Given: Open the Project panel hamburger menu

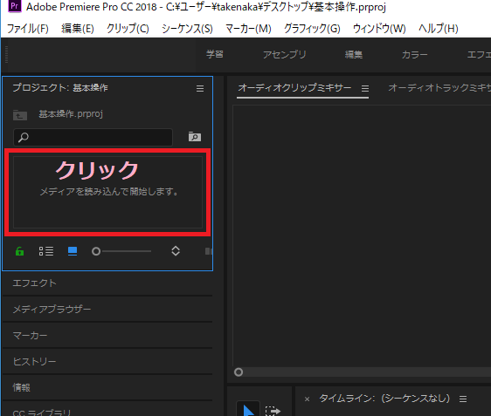Looking at the screenshot, I should click(x=200, y=88).
